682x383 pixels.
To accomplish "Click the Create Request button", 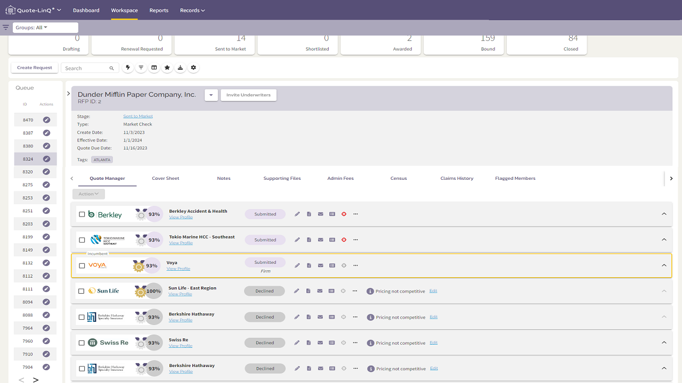I will 35,68.
